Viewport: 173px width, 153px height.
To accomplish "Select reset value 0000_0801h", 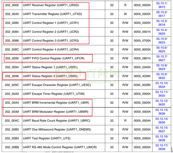I will (142, 58).
